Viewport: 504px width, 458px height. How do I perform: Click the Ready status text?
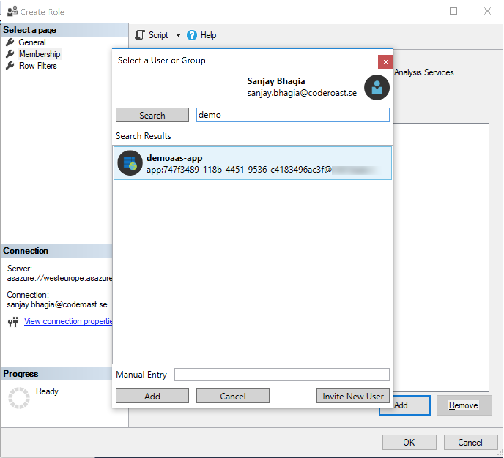coord(47,391)
